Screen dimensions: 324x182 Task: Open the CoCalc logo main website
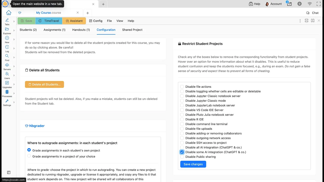point(5,4)
